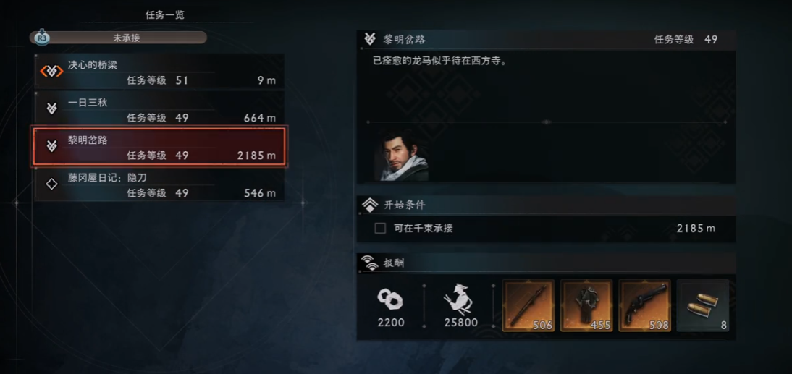Click the experience reward icon showing 25800

(459, 301)
